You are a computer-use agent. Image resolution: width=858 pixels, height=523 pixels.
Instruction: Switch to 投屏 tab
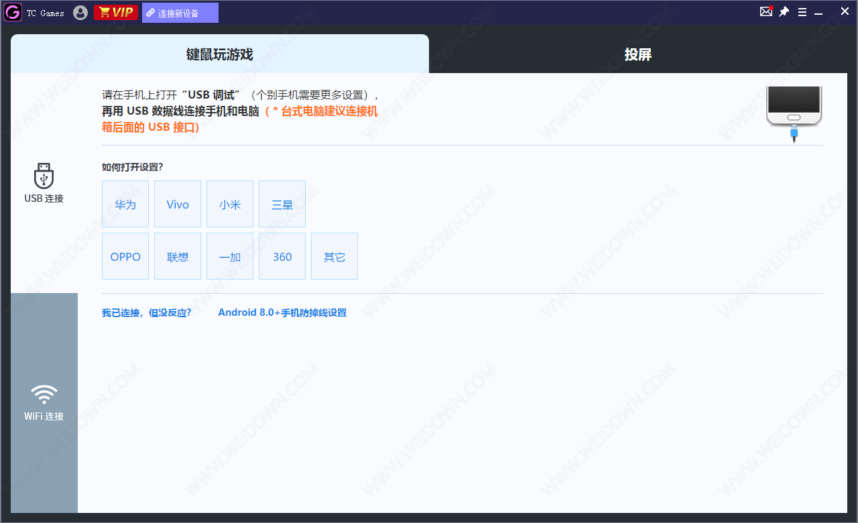click(638, 54)
